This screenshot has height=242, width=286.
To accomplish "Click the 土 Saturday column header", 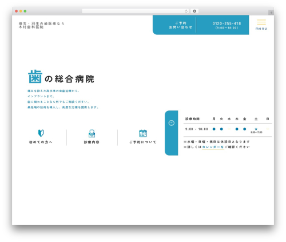I will click(256, 119).
